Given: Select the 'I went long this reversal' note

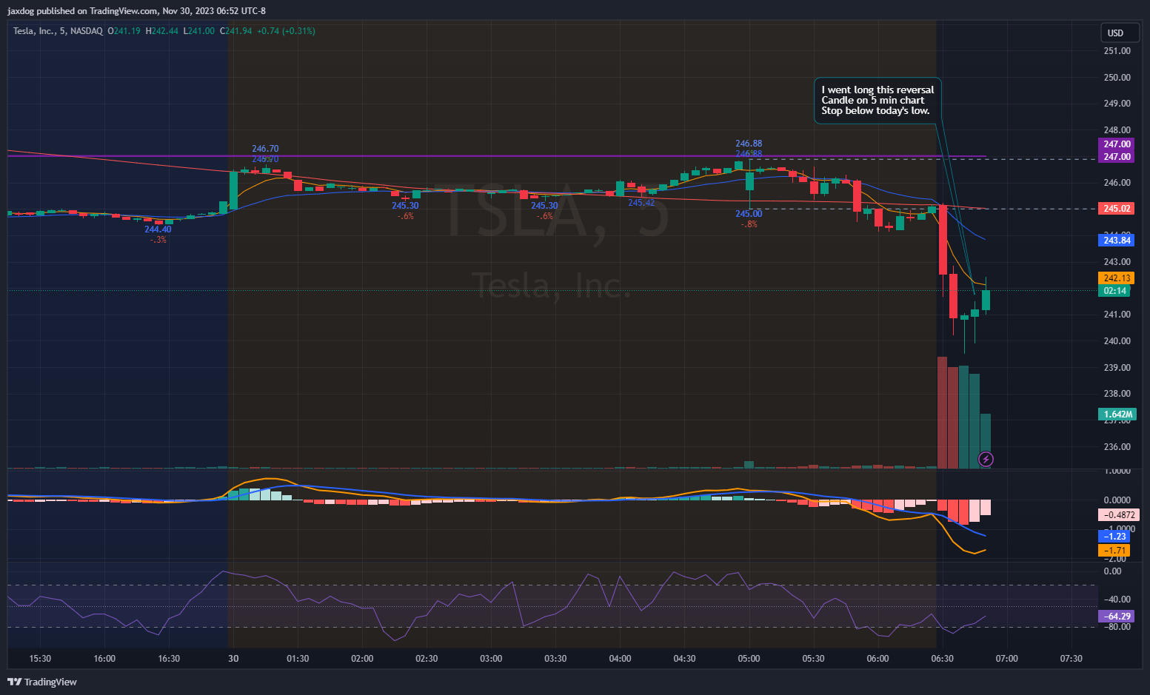Looking at the screenshot, I should [x=877, y=100].
